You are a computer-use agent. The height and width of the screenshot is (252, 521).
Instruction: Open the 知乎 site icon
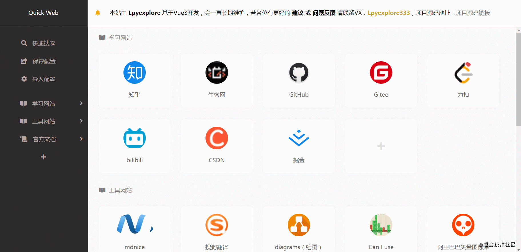[135, 73]
